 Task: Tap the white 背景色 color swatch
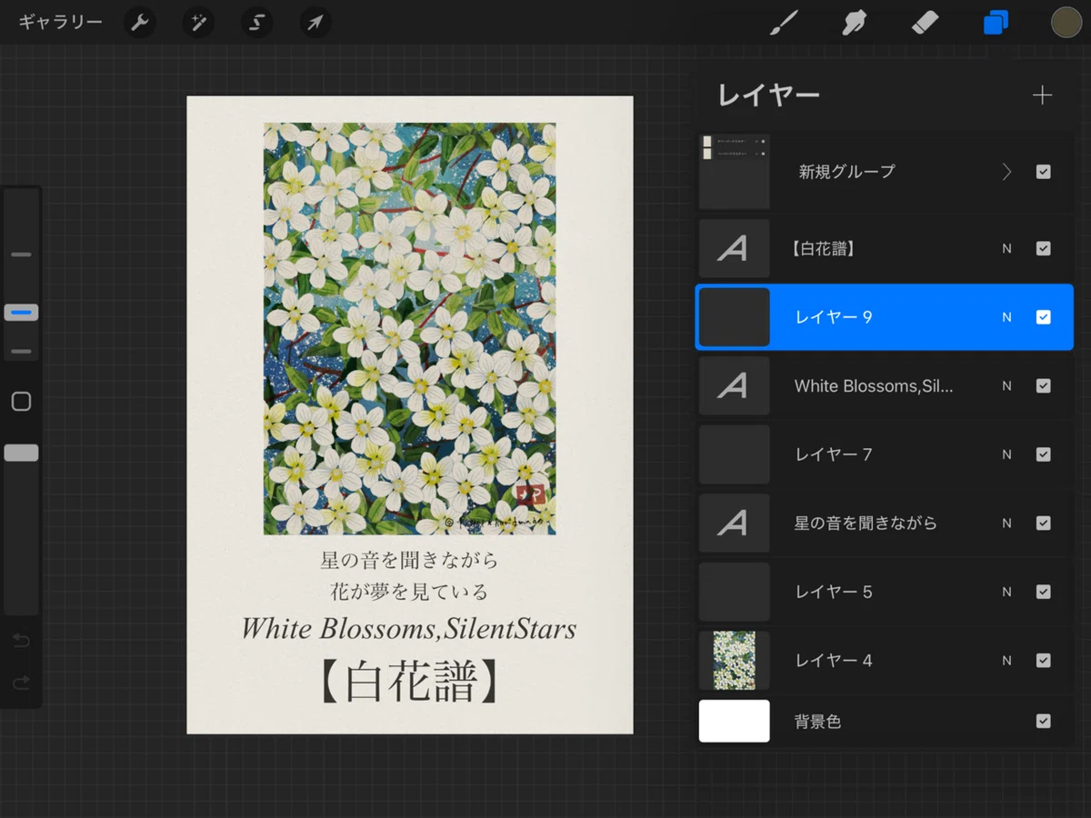click(x=735, y=722)
